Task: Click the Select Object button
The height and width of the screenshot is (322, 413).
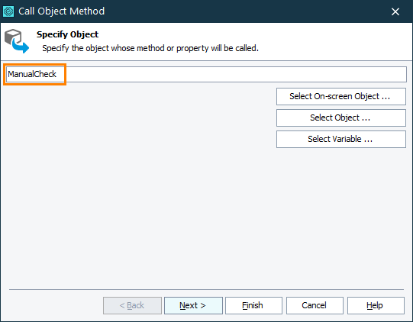Action: pos(341,118)
